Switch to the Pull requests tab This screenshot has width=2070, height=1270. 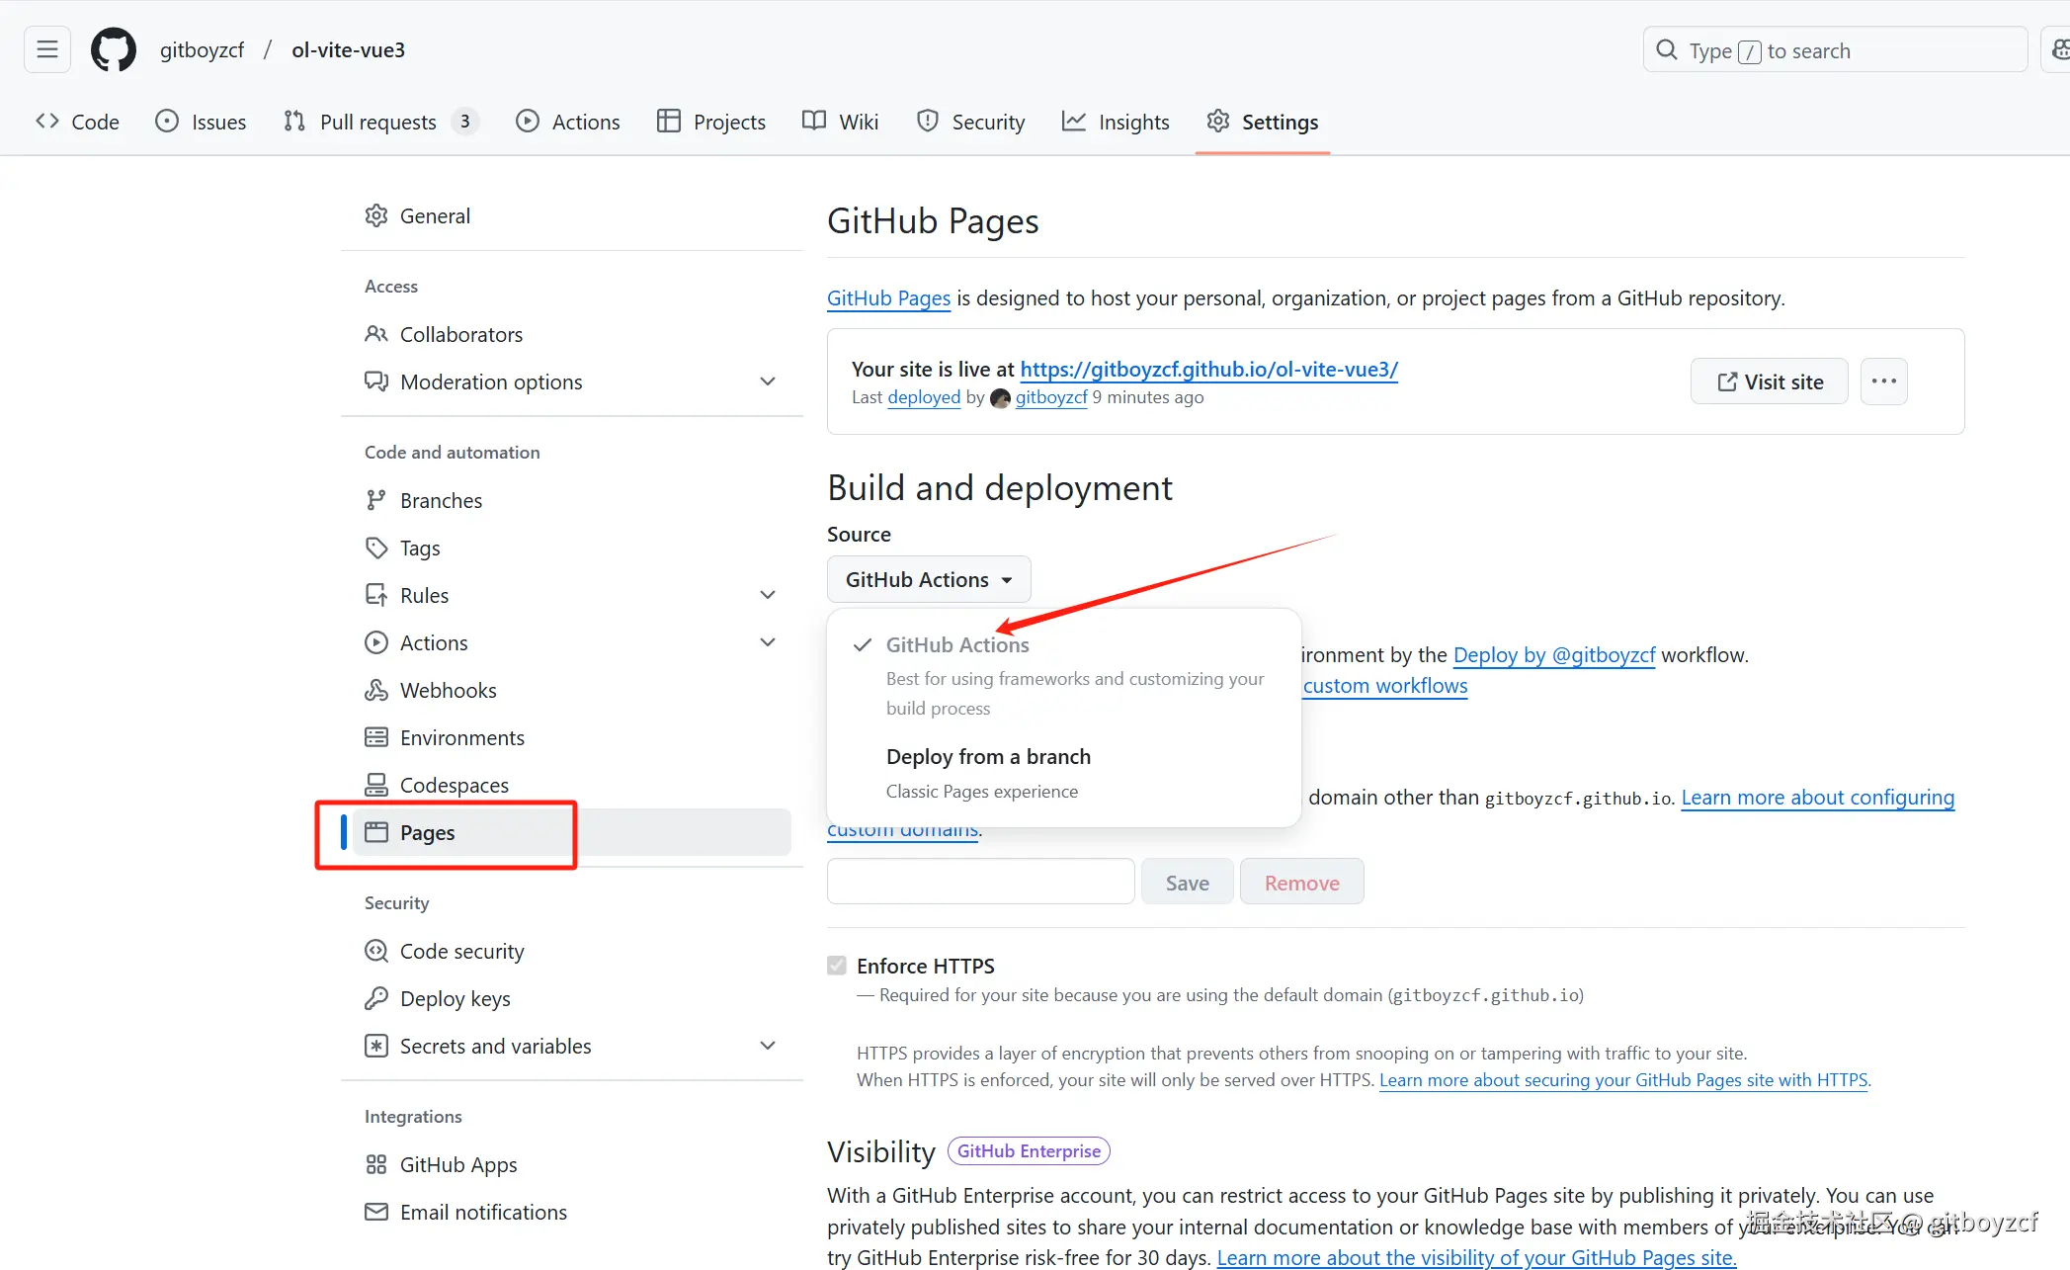[378, 122]
